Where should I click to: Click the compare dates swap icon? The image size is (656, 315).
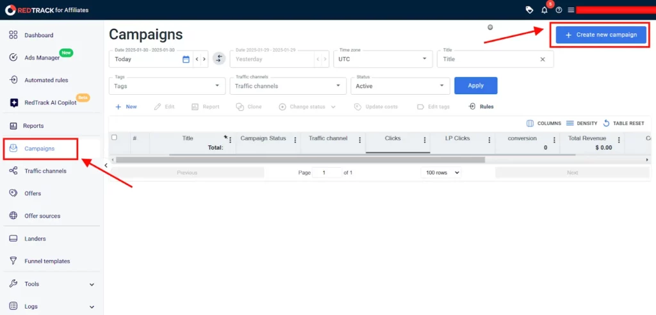coord(219,58)
